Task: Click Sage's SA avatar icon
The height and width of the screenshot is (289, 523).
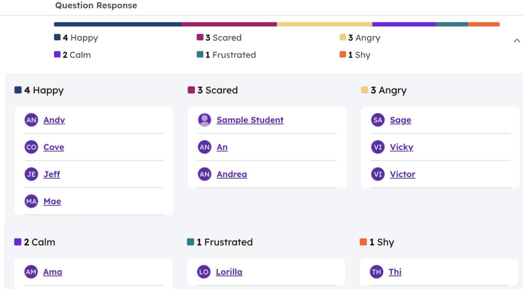Action: pos(378,120)
